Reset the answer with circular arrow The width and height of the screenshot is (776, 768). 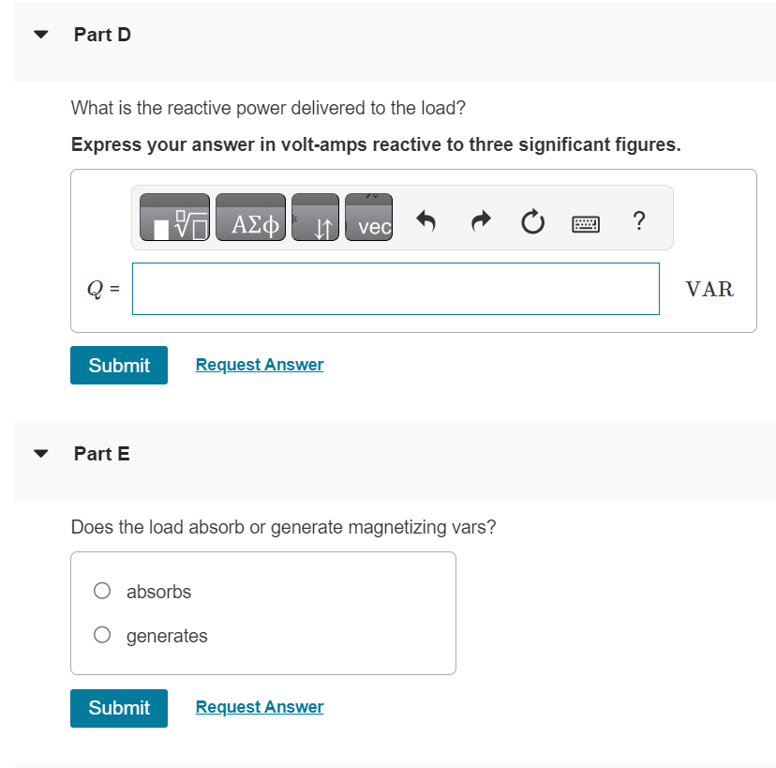pos(531,221)
